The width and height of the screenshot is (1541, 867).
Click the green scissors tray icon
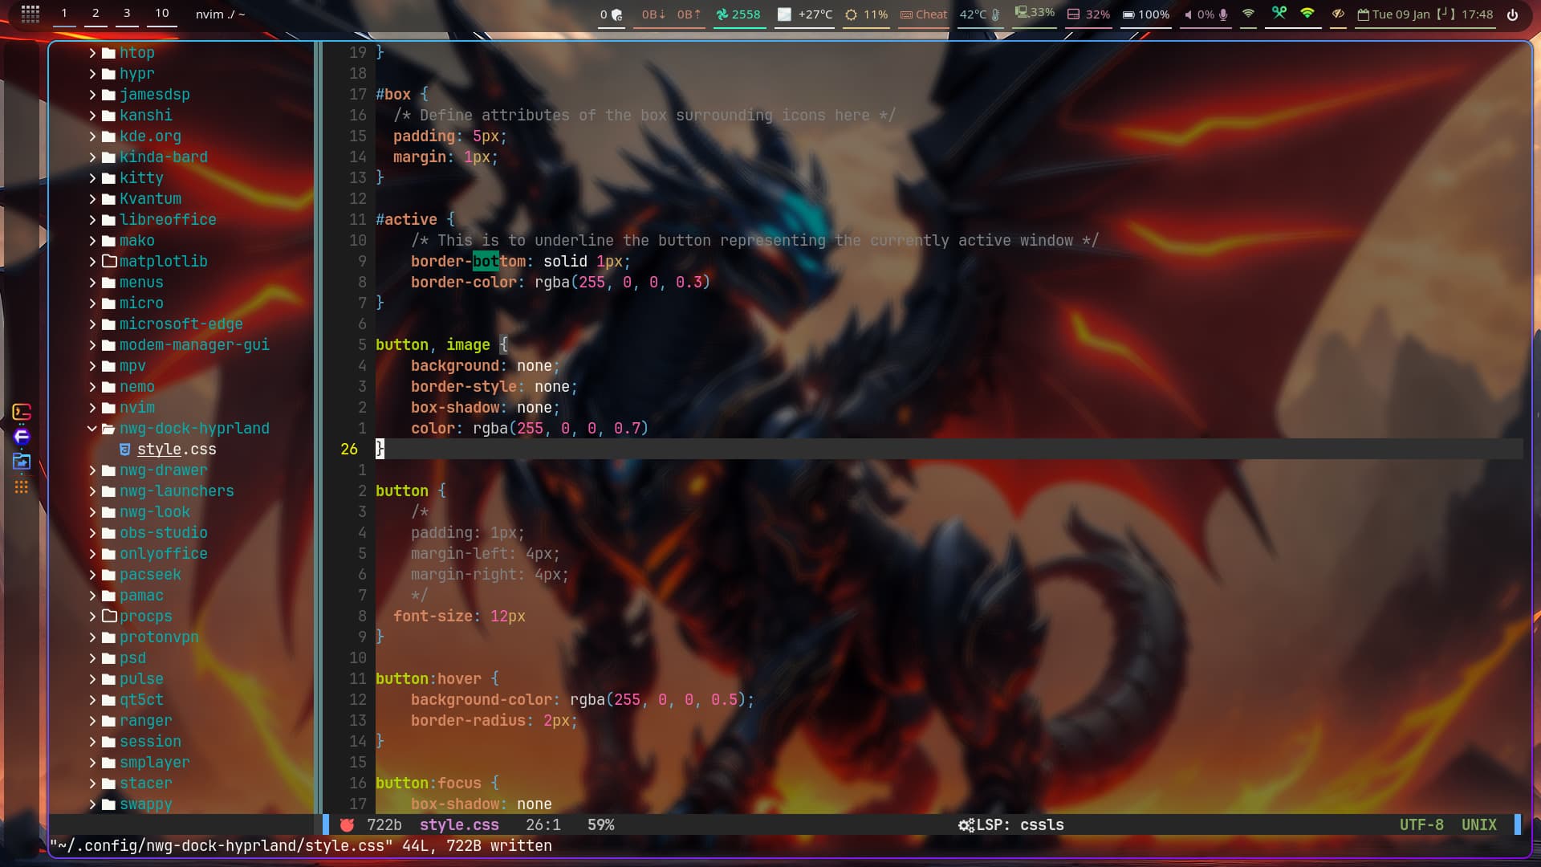click(1279, 13)
